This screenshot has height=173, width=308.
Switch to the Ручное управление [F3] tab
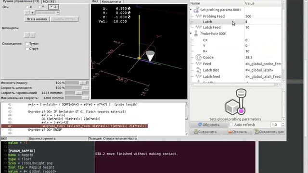click(21, 1)
